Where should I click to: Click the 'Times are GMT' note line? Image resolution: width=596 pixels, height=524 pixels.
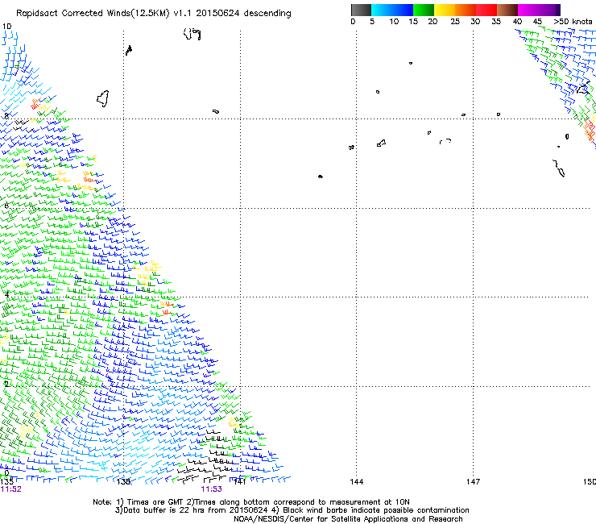tap(251, 502)
